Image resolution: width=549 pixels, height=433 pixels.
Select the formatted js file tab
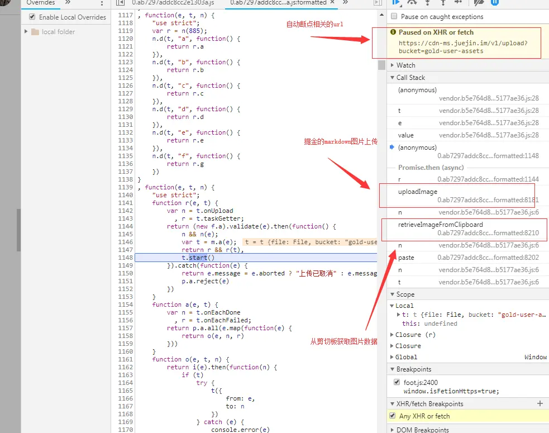click(x=278, y=2)
